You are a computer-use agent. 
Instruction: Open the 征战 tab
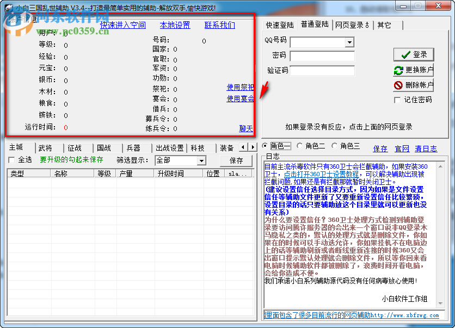[x=78, y=148]
